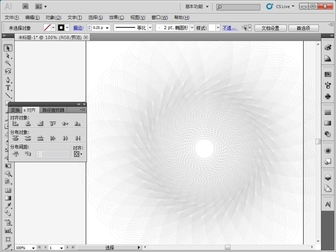
Task: Open the Appearance panel icon
Action: 328,150
